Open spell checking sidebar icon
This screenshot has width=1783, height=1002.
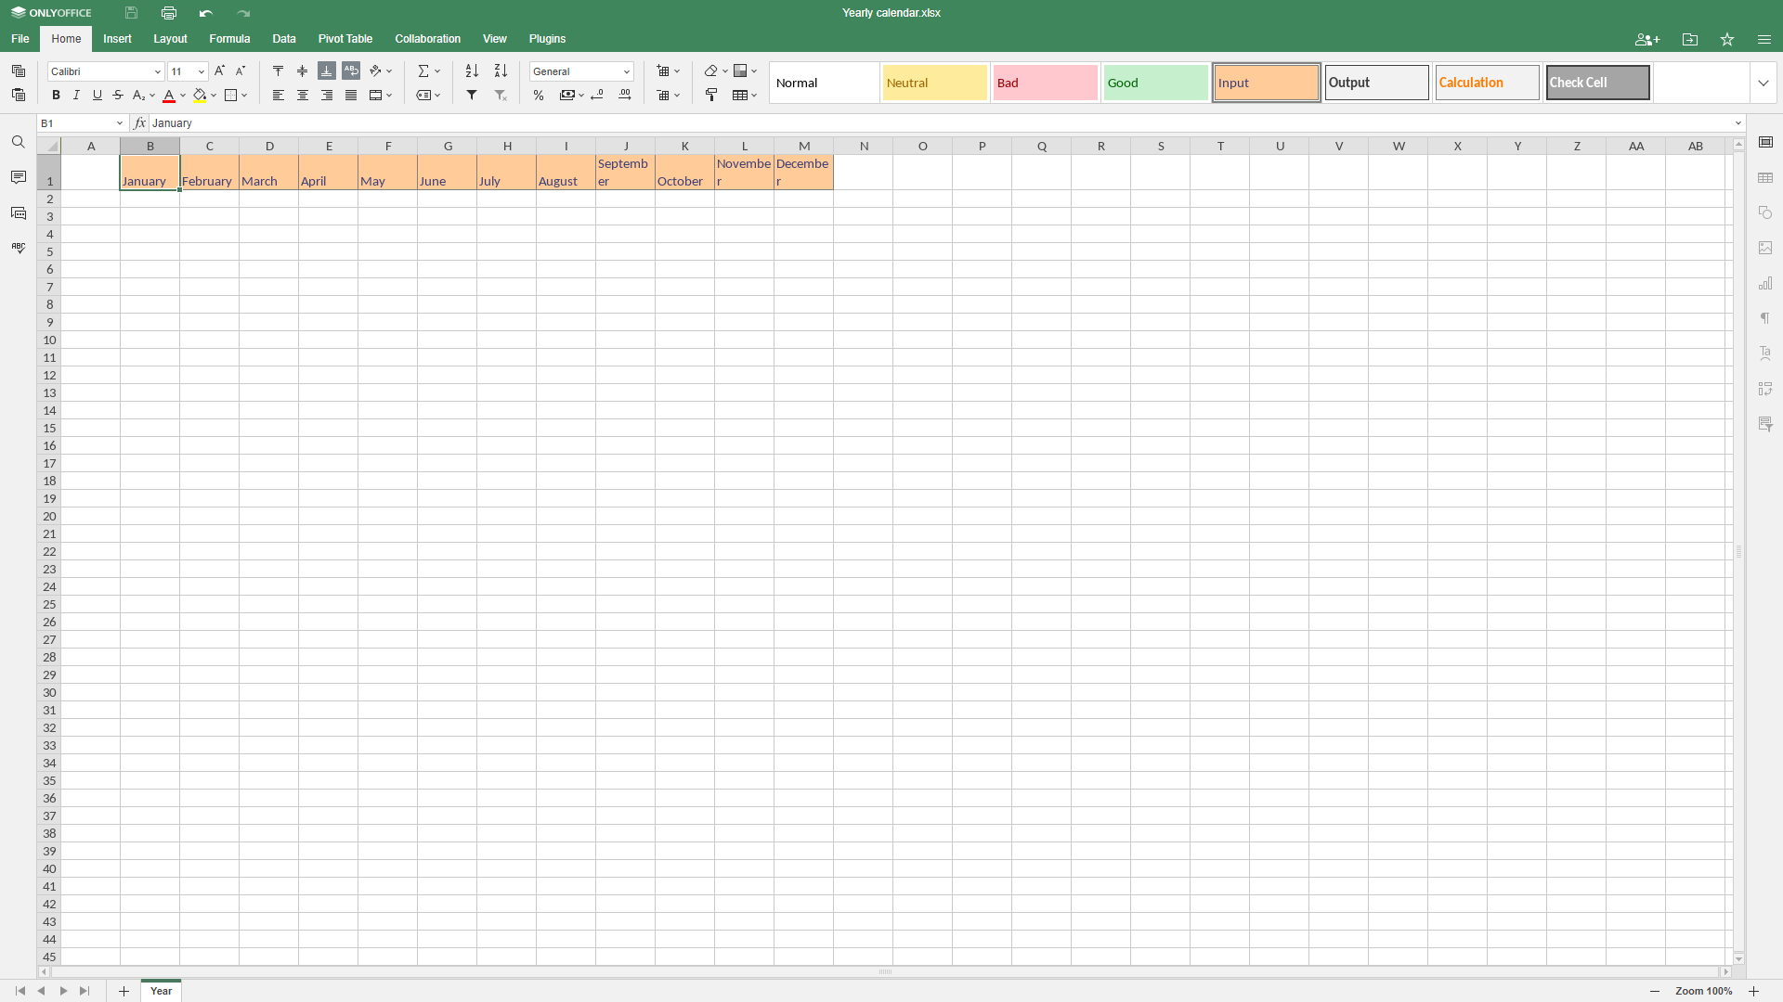click(19, 248)
